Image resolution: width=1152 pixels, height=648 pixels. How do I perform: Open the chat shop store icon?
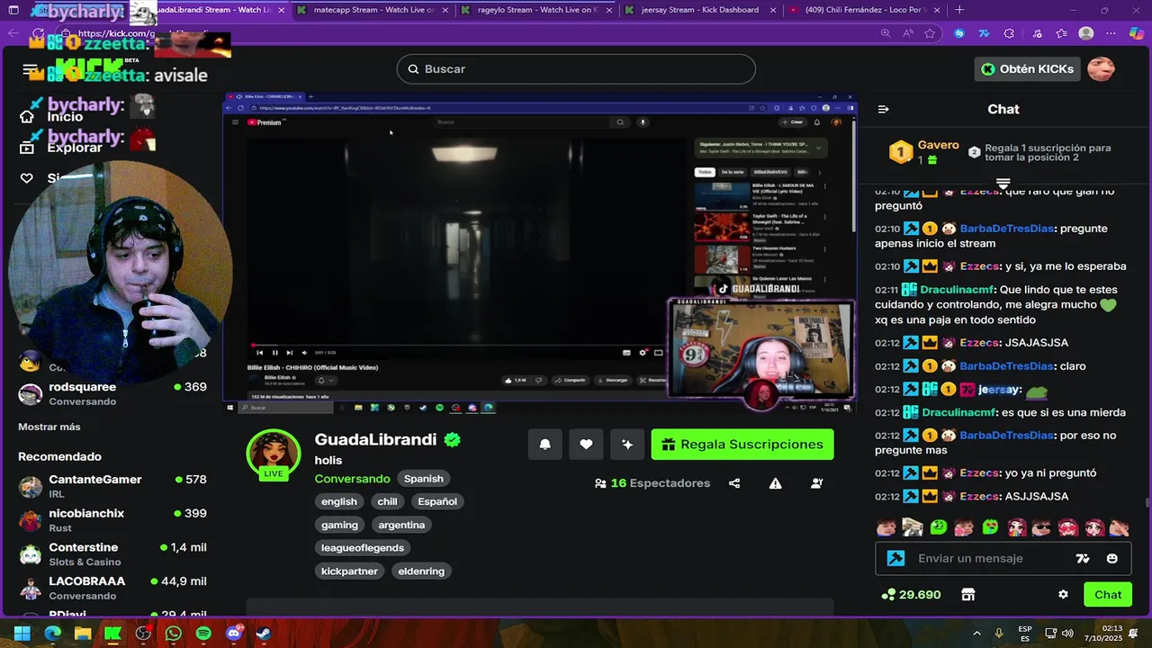pyautogui.click(x=968, y=594)
